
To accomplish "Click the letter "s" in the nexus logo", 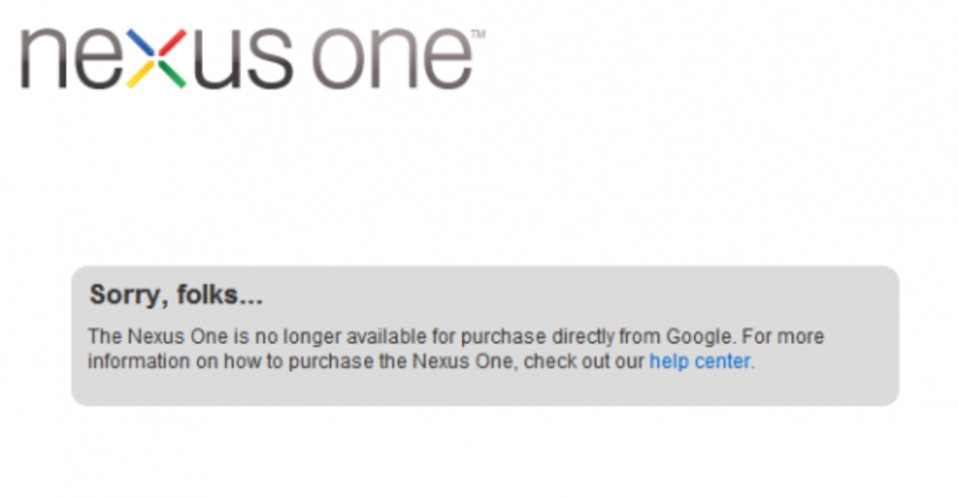I will [270, 60].
